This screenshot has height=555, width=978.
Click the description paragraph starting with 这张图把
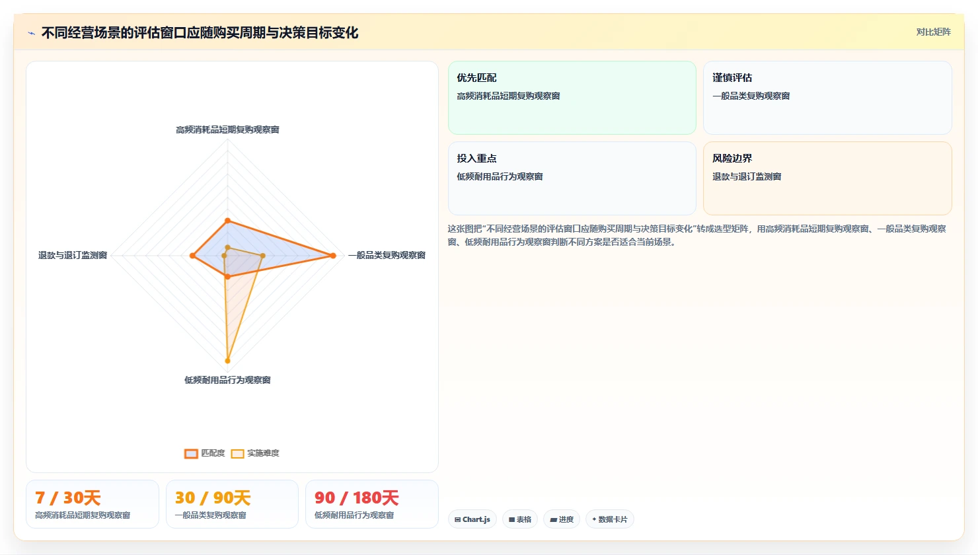click(696, 235)
